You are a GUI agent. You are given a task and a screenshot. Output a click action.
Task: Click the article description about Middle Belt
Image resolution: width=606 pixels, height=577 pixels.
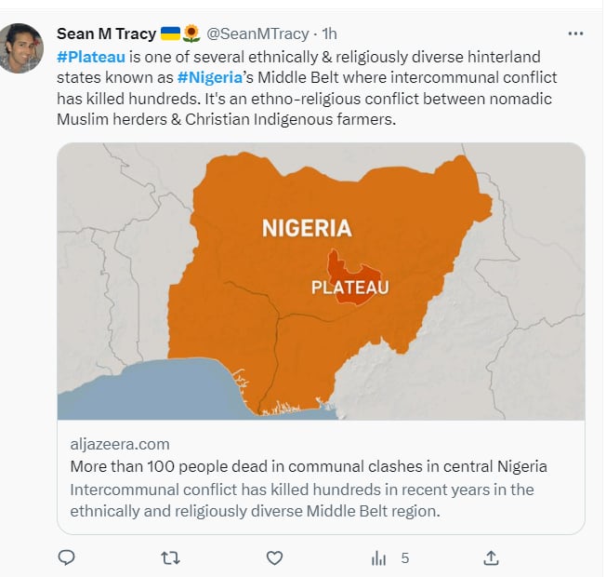pyautogui.click(x=302, y=501)
